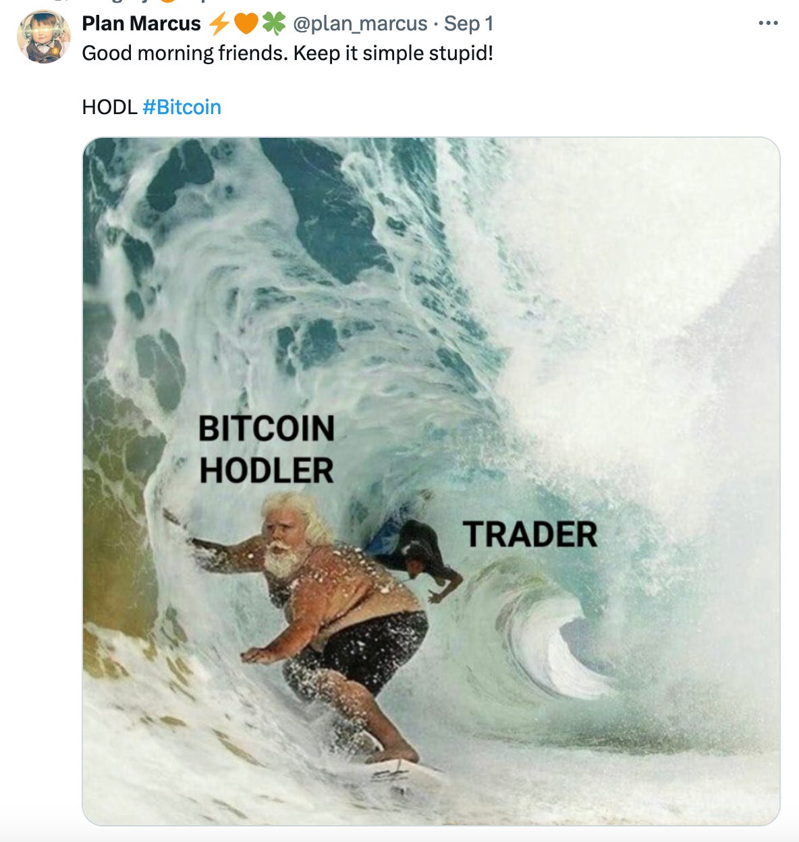Click the orange heart emoji beside name
This screenshot has width=799, height=842.
[x=246, y=24]
